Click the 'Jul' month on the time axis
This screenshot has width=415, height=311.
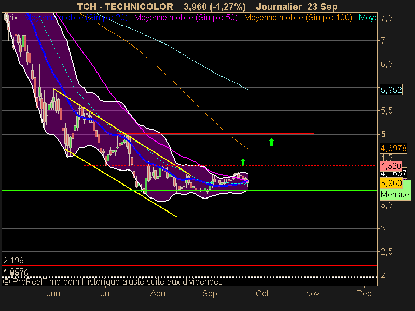(x=106, y=294)
